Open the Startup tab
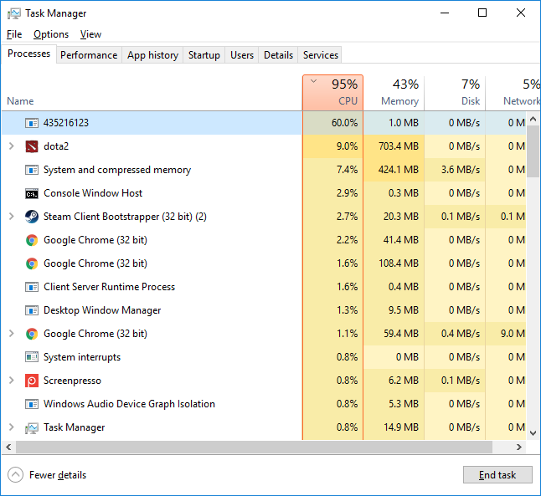The width and height of the screenshot is (541, 496). (x=204, y=55)
